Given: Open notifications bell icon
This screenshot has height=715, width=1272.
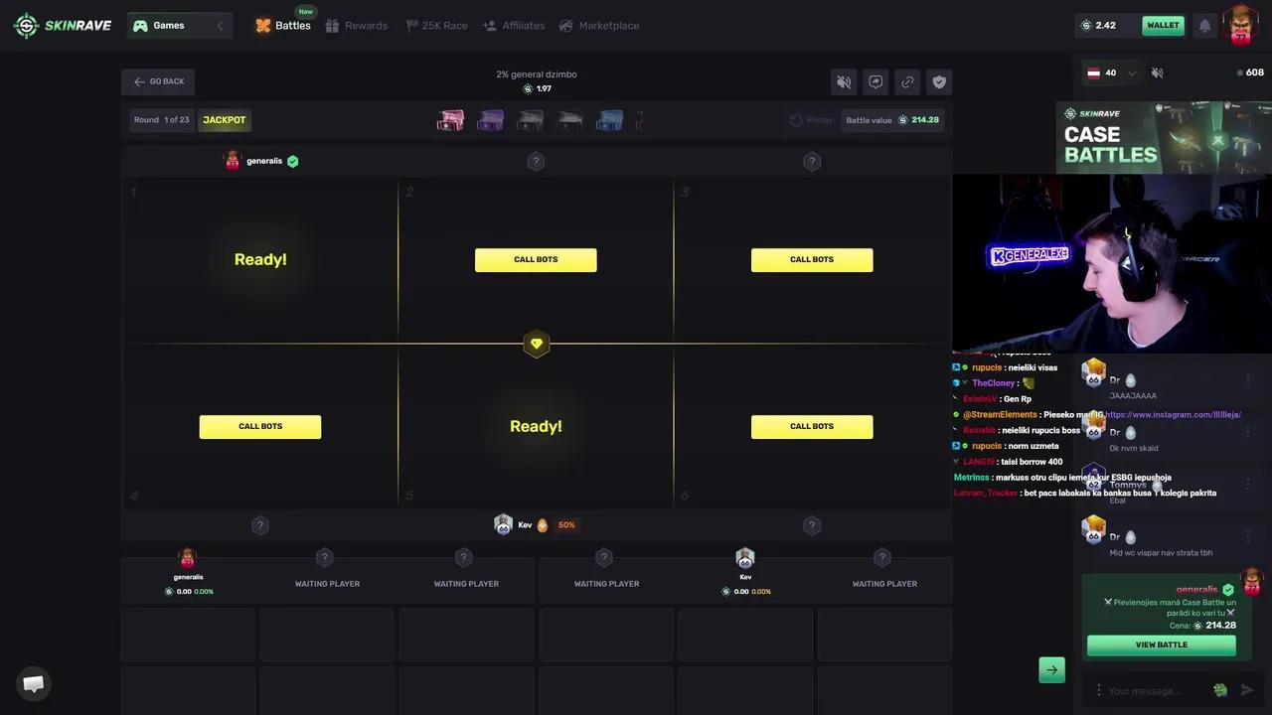Looking at the screenshot, I should point(1204,25).
